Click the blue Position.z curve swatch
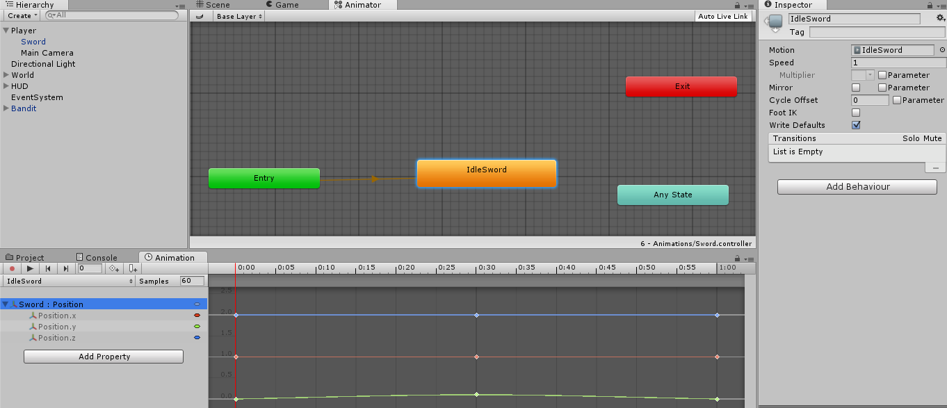Viewport: 947px width, 408px height. [x=197, y=338]
